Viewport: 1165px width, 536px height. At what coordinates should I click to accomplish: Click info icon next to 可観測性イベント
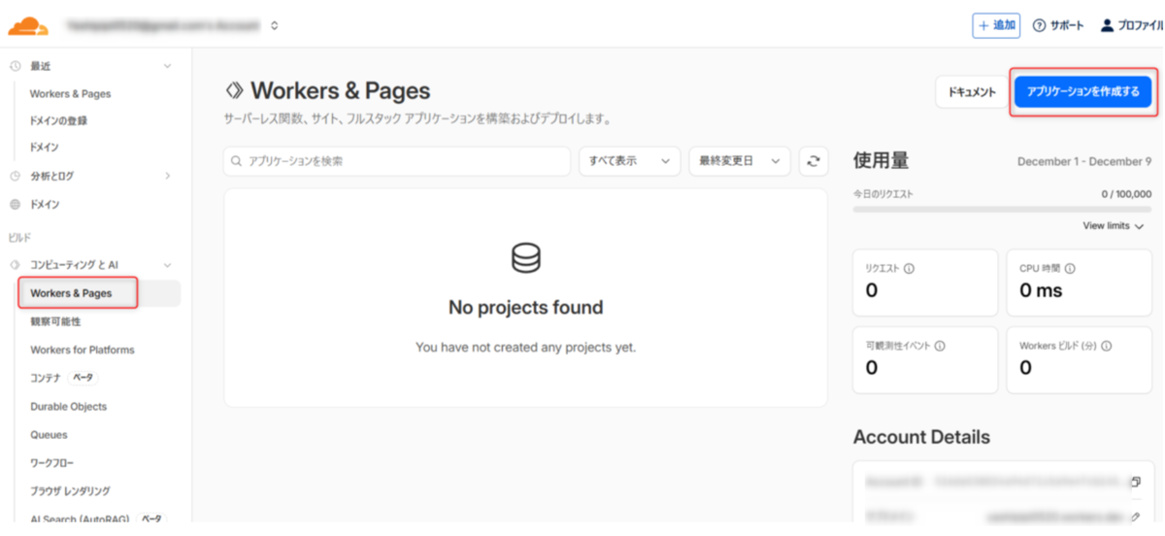click(940, 346)
